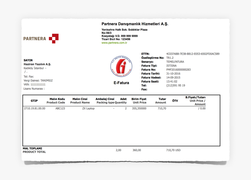Click GTIP cell 2710.19.81.00.00
The width and height of the screenshot is (251, 180).
coord(34,108)
